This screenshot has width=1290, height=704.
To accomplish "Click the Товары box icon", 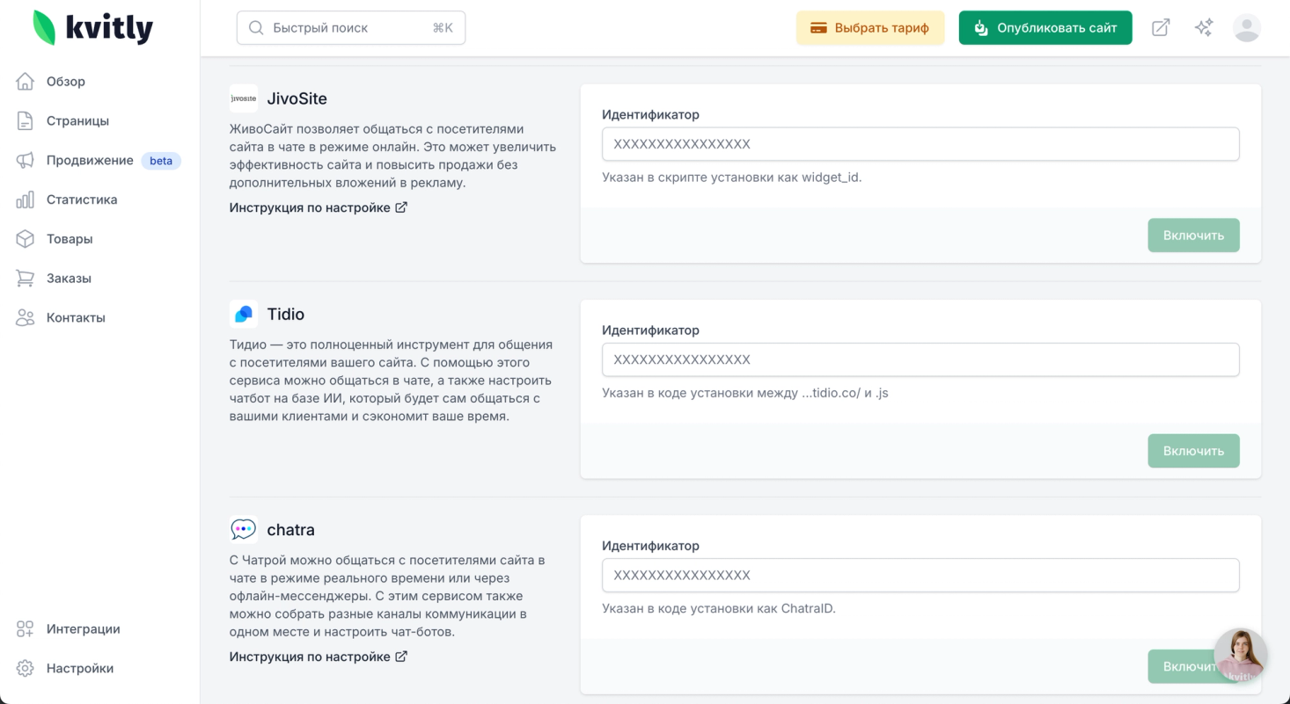I will [26, 239].
